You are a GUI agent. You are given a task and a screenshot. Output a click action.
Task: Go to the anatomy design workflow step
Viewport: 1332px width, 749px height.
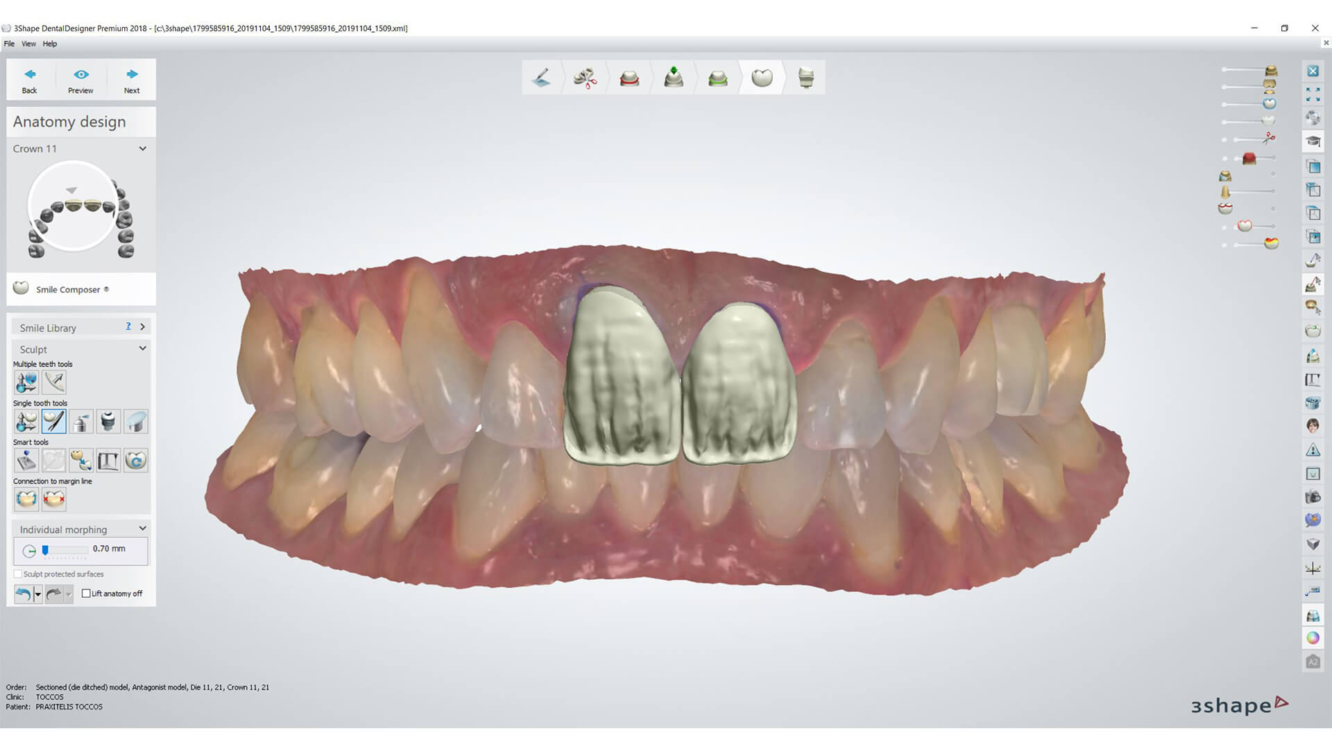pyautogui.click(x=762, y=77)
